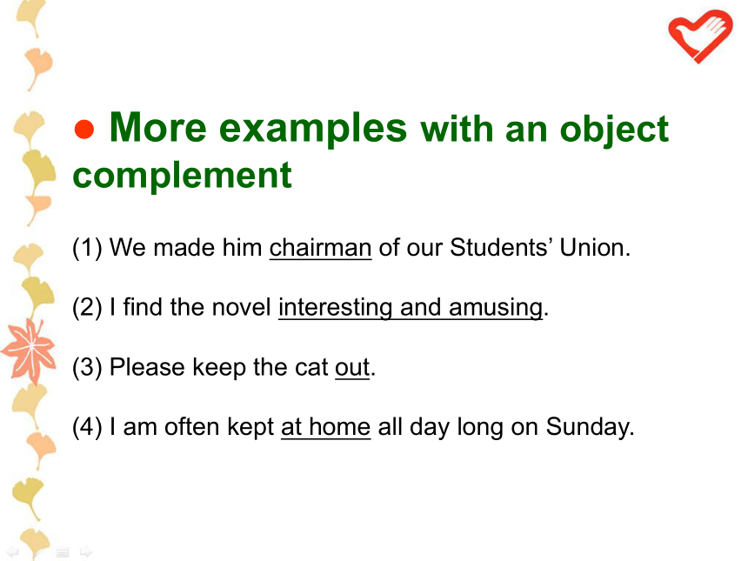Click underlined "interesting and amusing"
Screen dimensions: 748x561
coord(411,308)
